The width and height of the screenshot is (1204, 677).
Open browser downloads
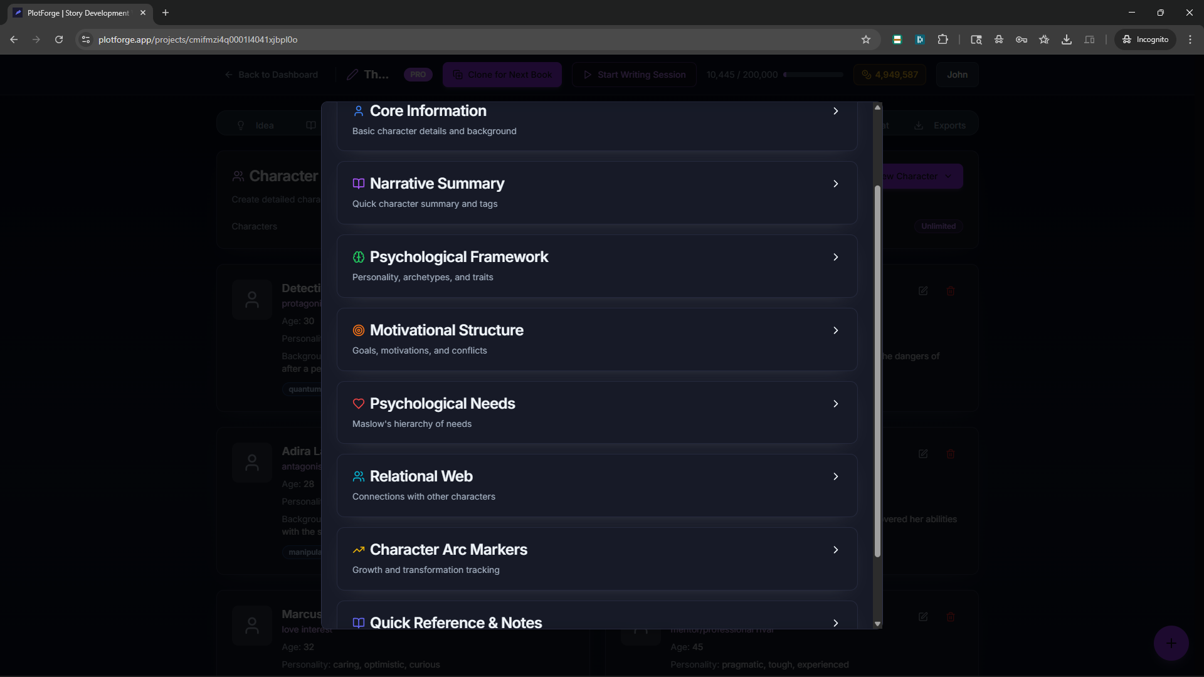point(1067,39)
